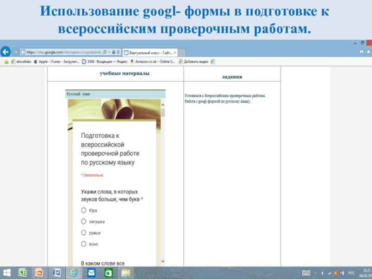Click the URL address field
This screenshot has height=279, width=372.
click(x=60, y=52)
